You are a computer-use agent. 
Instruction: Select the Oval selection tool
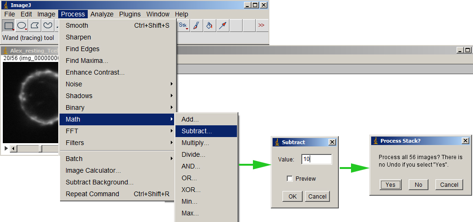(x=22, y=25)
